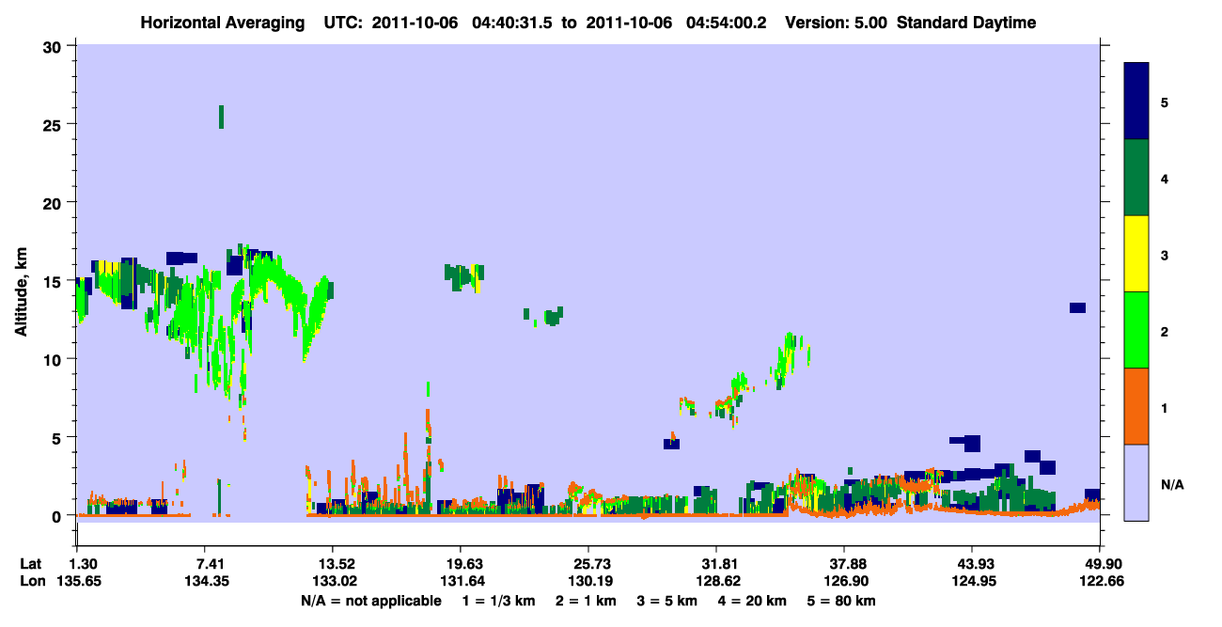Click colorbar label 4
This screenshot has width=1222, height=627.
point(1165,178)
